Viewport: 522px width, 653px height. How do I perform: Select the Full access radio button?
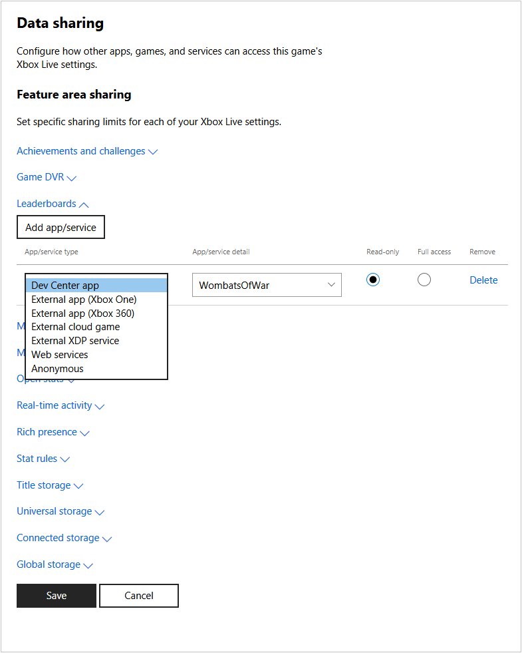[424, 280]
